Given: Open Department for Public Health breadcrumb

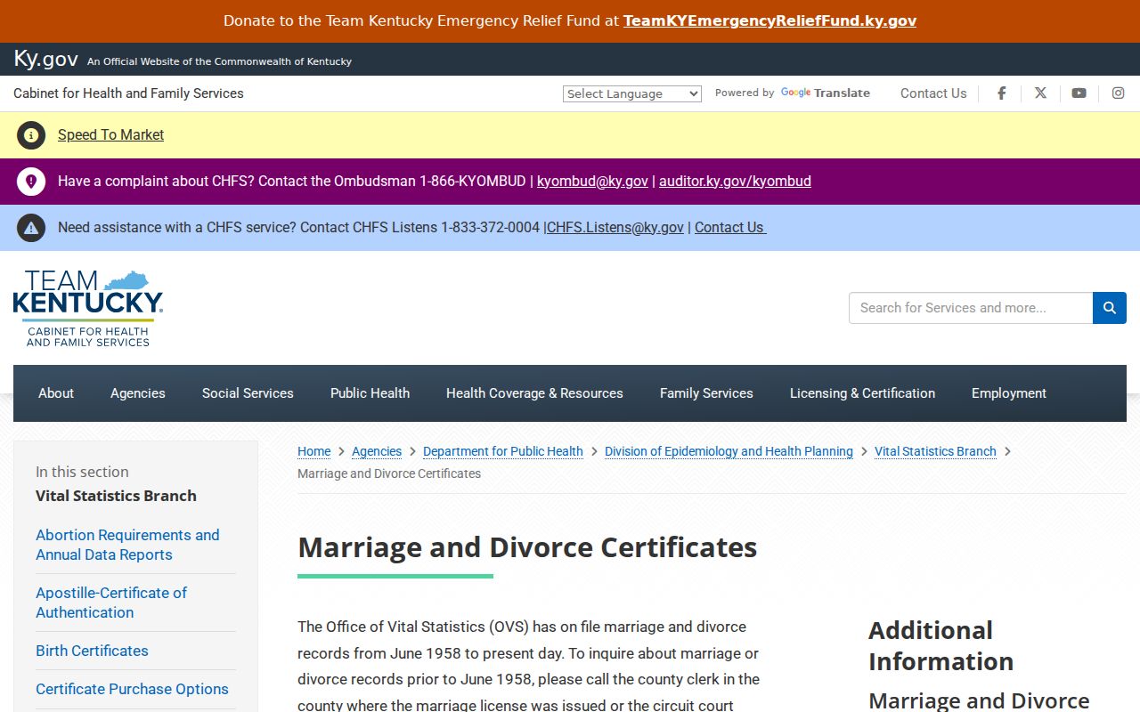Looking at the screenshot, I should pyautogui.click(x=503, y=451).
